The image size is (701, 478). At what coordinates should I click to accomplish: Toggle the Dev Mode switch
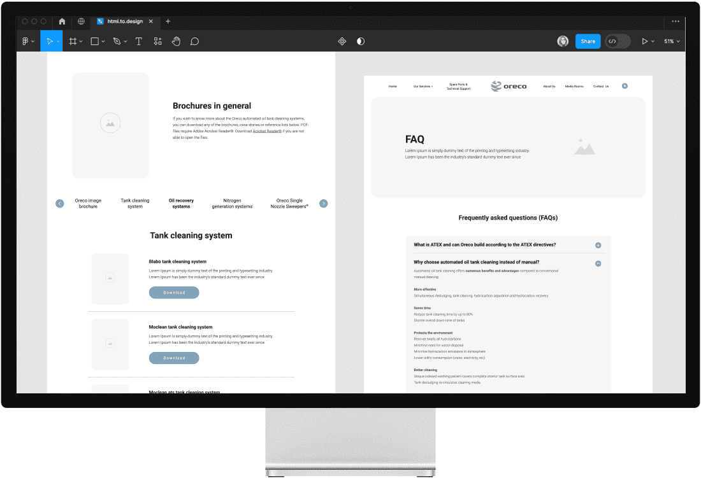pyautogui.click(x=618, y=41)
